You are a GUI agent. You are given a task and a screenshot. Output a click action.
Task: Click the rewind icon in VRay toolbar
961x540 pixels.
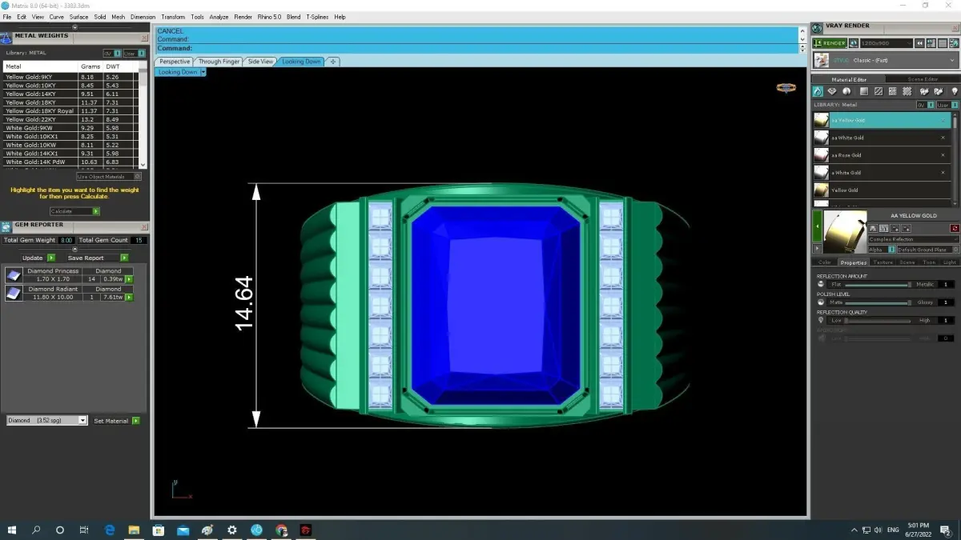coord(920,43)
